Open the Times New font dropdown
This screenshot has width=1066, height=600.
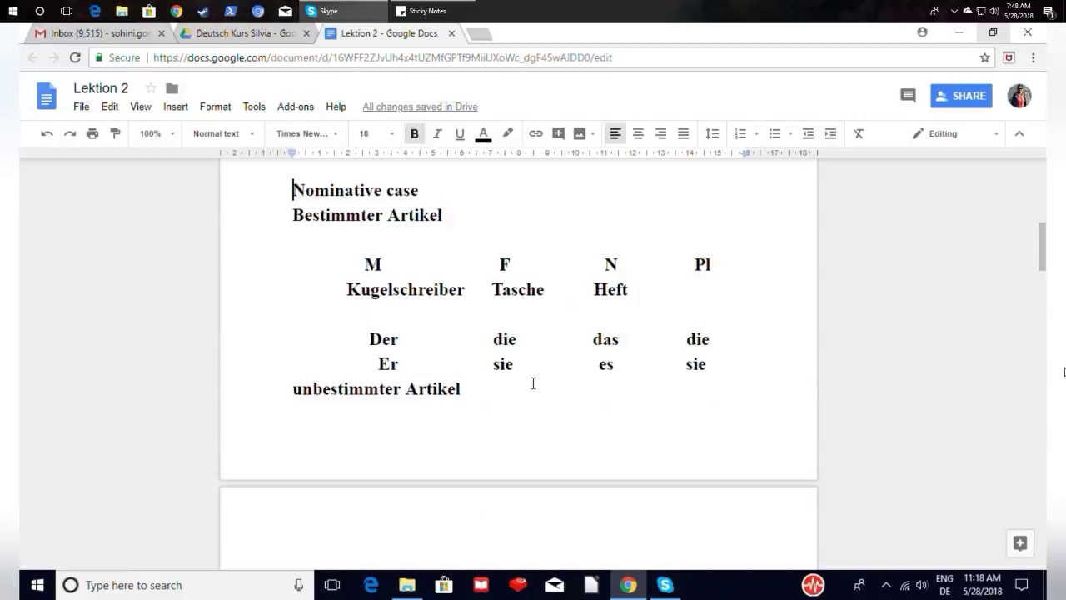point(307,133)
